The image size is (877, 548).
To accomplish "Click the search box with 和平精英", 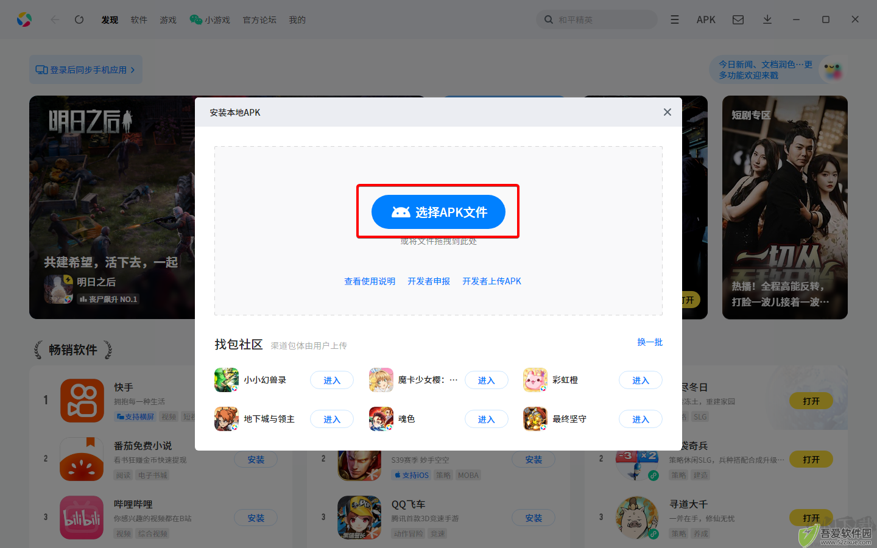I will click(597, 19).
